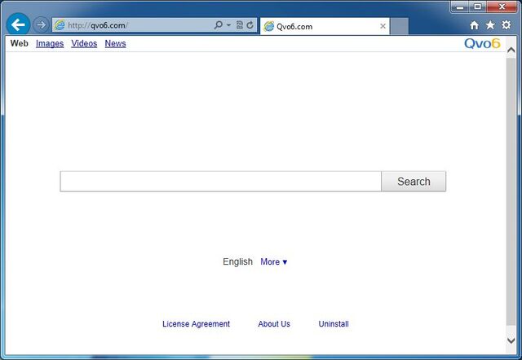Viewport: 522px width, 360px height.
Task: Click the scrollbar up arrow
Action: [x=511, y=50]
